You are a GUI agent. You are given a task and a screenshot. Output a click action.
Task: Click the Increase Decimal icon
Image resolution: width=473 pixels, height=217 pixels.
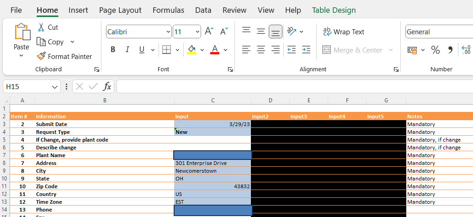point(466,50)
